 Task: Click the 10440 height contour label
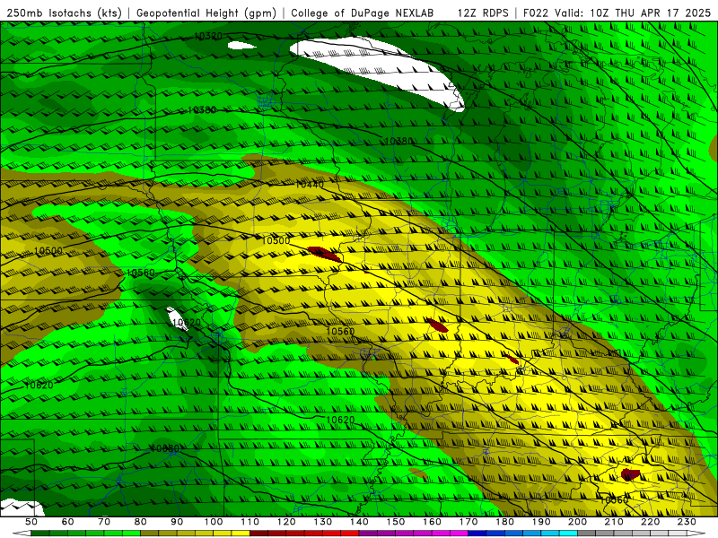310,185
